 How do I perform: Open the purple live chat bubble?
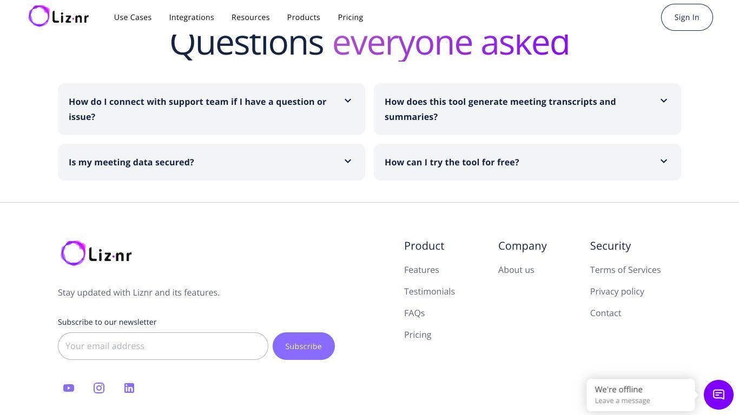718,394
